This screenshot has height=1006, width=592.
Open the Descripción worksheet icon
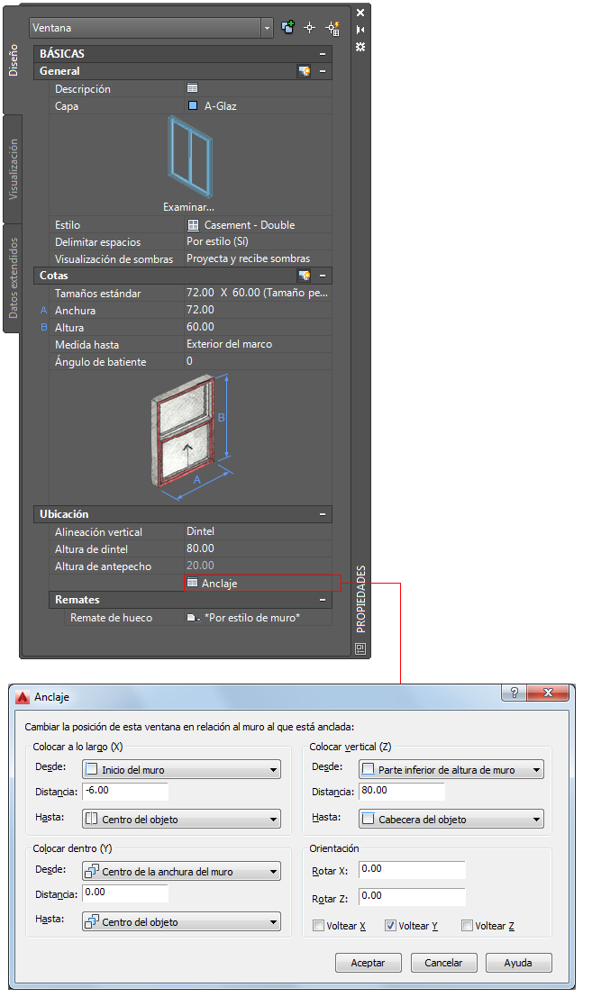(192, 88)
